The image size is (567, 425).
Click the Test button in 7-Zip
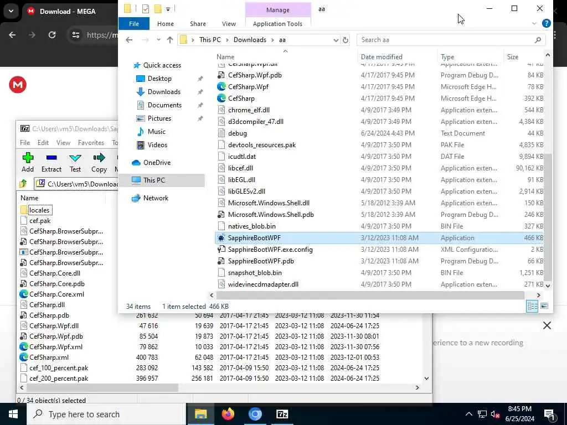pyautogui.click(x=75, y=162)
